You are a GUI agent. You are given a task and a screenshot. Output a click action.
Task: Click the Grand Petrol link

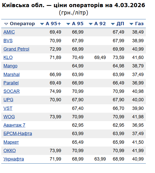click(x=16, y=49)
